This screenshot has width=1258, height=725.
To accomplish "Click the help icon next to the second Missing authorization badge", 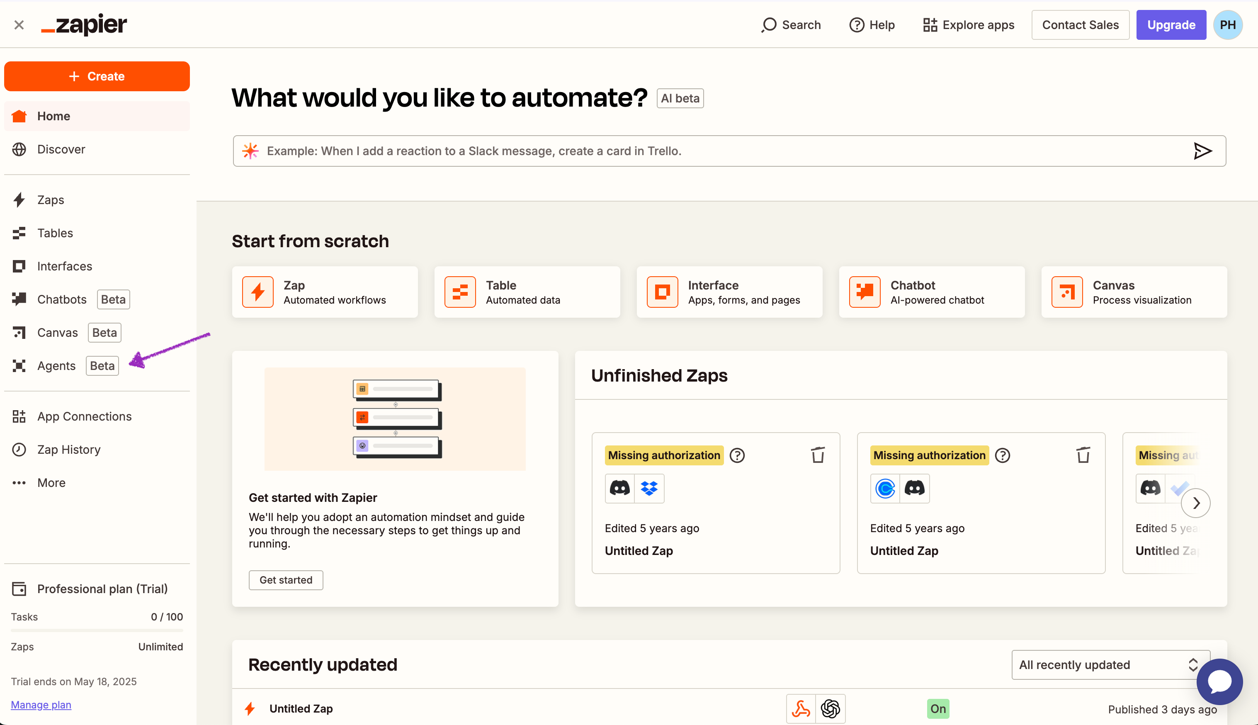I will 1002,455.
